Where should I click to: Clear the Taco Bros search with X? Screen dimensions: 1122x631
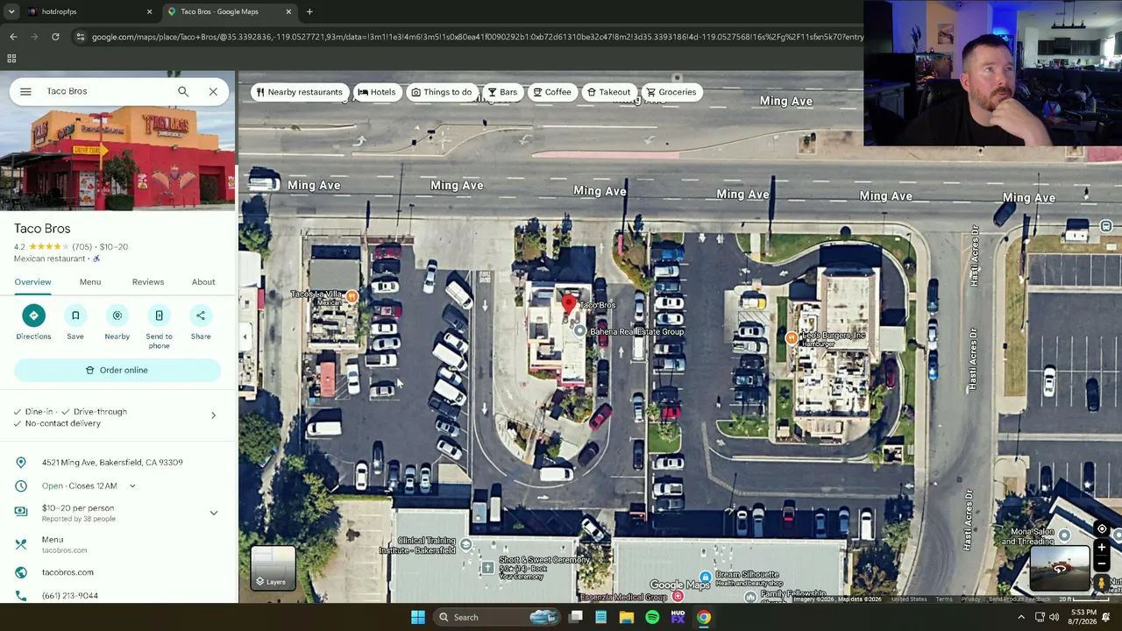point(213,91)
